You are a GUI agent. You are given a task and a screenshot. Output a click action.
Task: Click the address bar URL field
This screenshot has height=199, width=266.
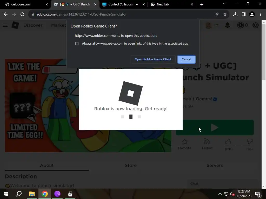122,14
